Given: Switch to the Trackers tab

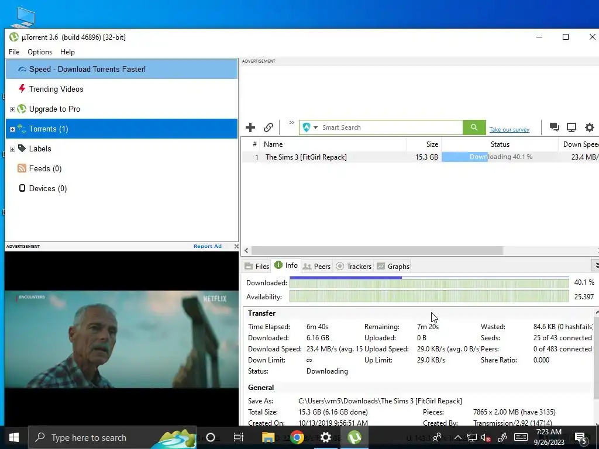Looking at the screenshot, I should (354, 266).
